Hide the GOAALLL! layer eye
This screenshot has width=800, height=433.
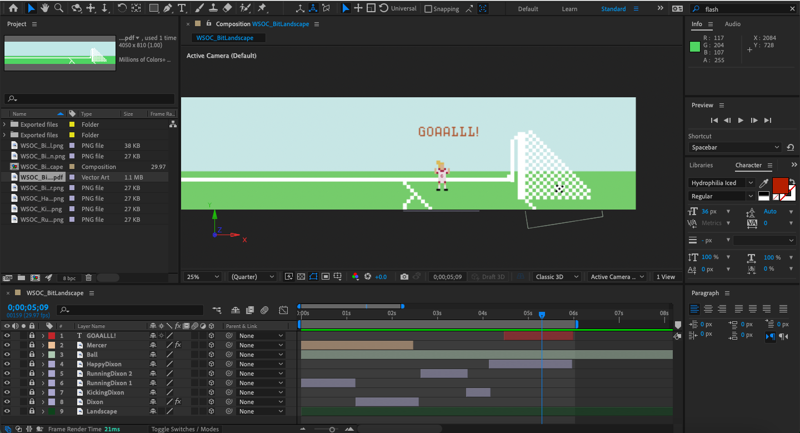7,336
